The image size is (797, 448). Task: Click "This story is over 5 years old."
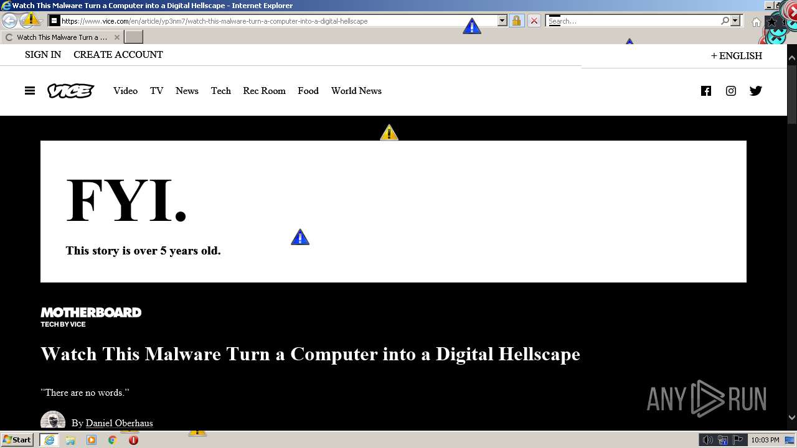(143, 251)
